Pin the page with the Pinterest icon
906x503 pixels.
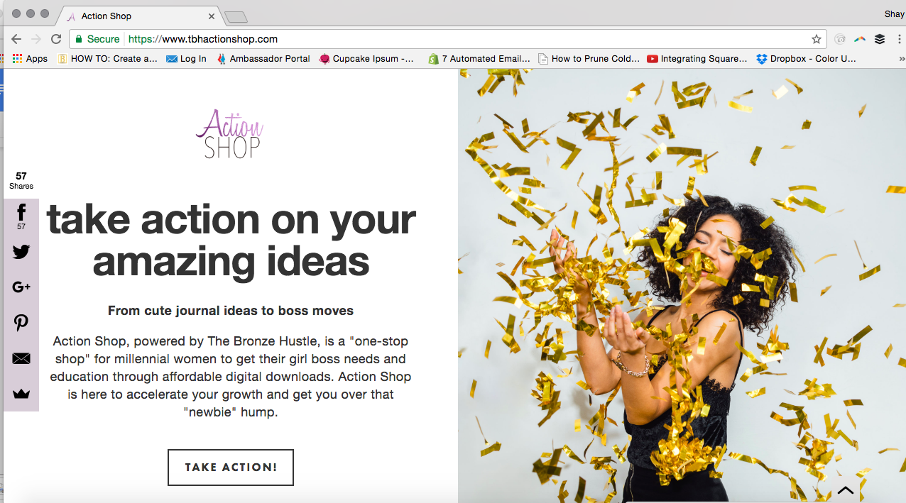21,323
